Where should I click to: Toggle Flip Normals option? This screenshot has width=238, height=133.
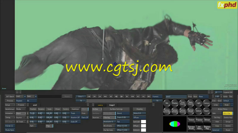(x=109, y=130)
